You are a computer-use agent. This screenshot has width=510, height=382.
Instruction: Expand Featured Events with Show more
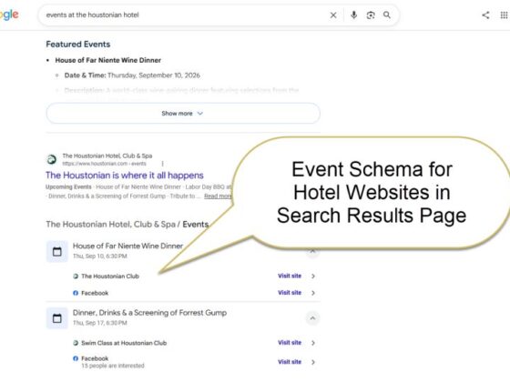[183, 114]
